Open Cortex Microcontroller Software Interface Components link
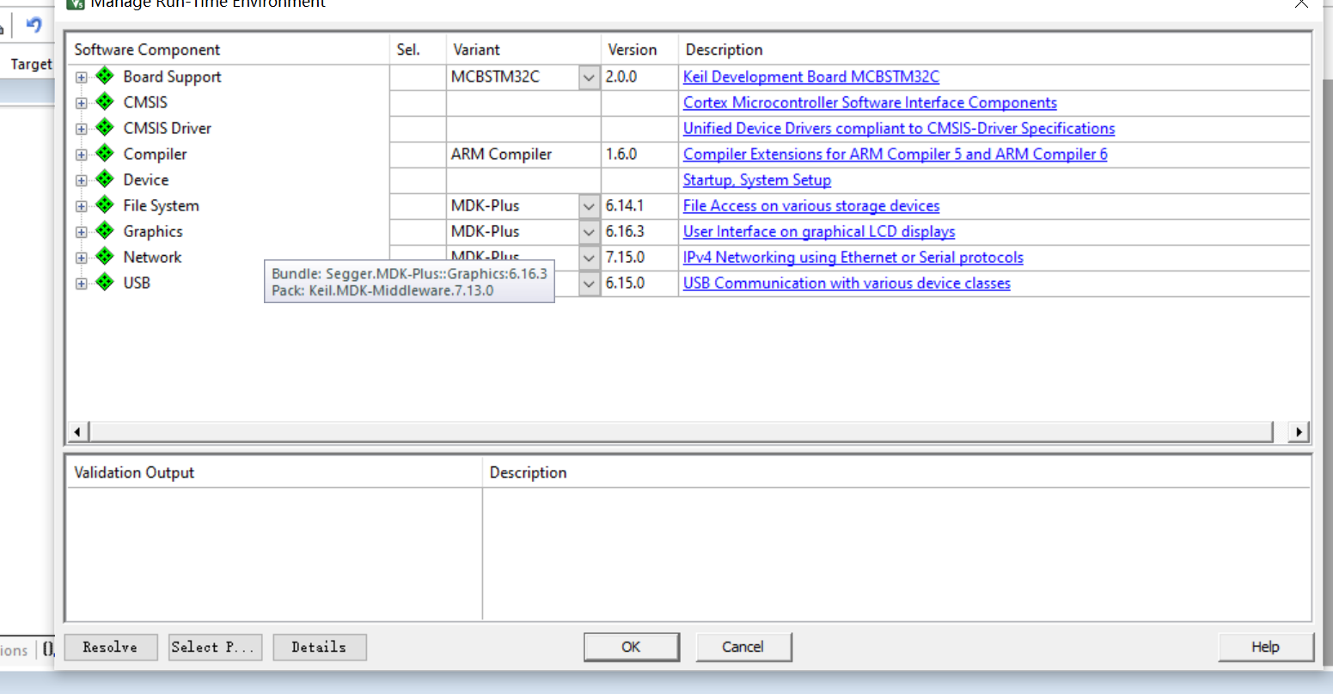This screenshot has height=694, width=1333. [x=870, y=102]
